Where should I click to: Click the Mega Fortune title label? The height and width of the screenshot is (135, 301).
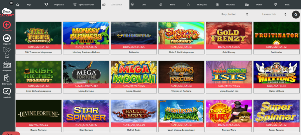(86, 91)
